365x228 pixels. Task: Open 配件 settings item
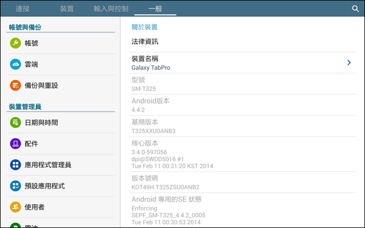(x=61, y=144)
